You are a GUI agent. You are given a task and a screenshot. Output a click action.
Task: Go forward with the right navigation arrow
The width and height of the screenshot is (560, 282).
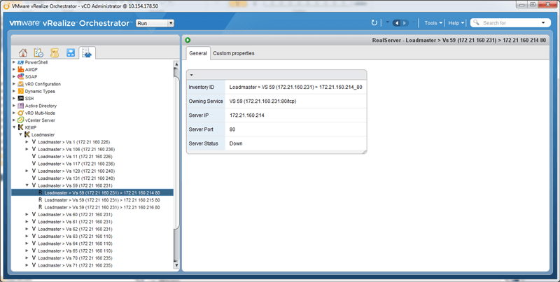tap(405, 23)
